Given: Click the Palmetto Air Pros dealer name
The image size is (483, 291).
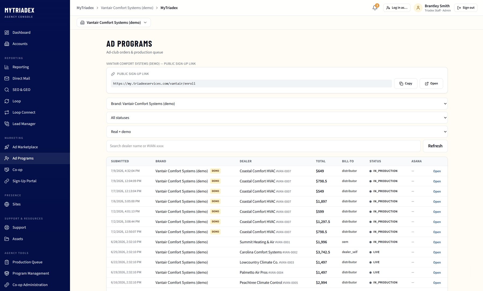Looking at the screenshot, I should click(x=254, y=273).
